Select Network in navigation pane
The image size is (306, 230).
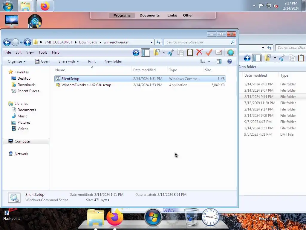pos(19,154)
